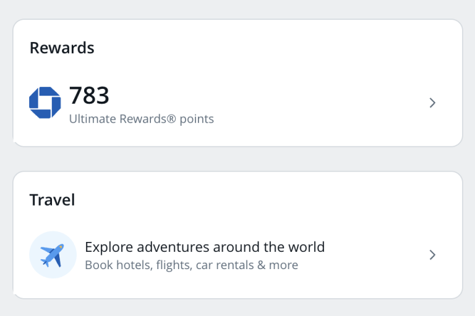Screen dimensions: 475x316
Task: Tap Book hotels, flights, car rentals subtitle
Action: tap(191, 265)
